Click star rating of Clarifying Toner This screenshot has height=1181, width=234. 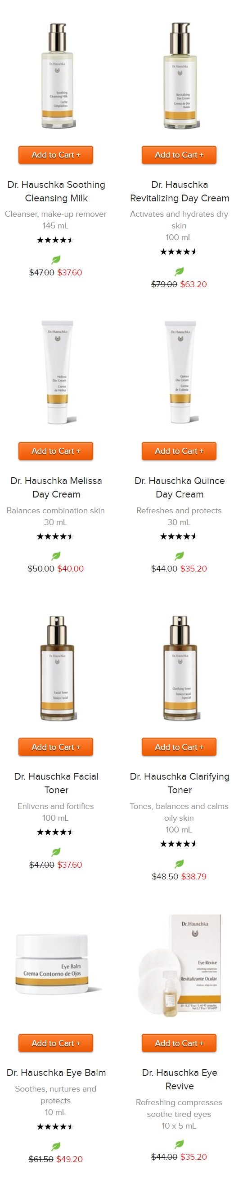click(179, 844)
